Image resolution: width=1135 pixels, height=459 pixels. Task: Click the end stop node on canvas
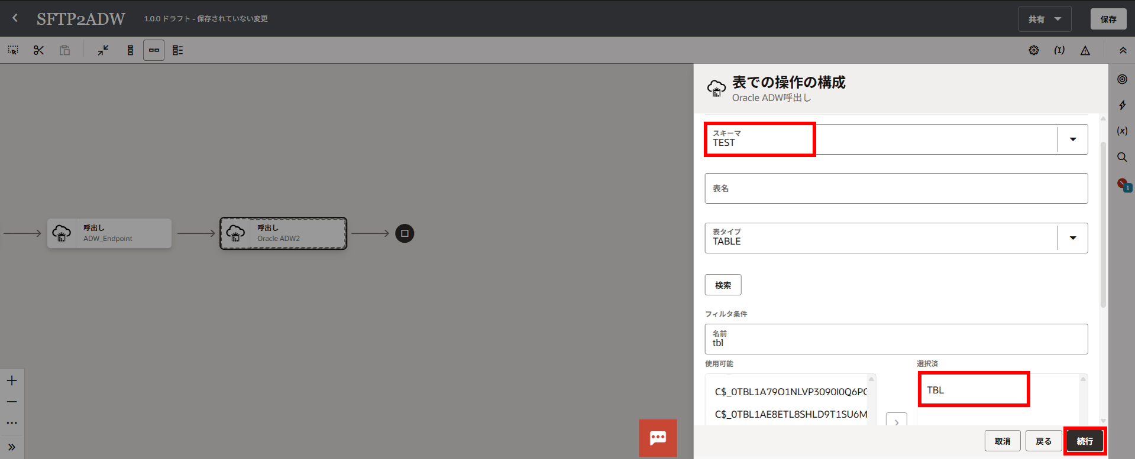coord(405,233)
